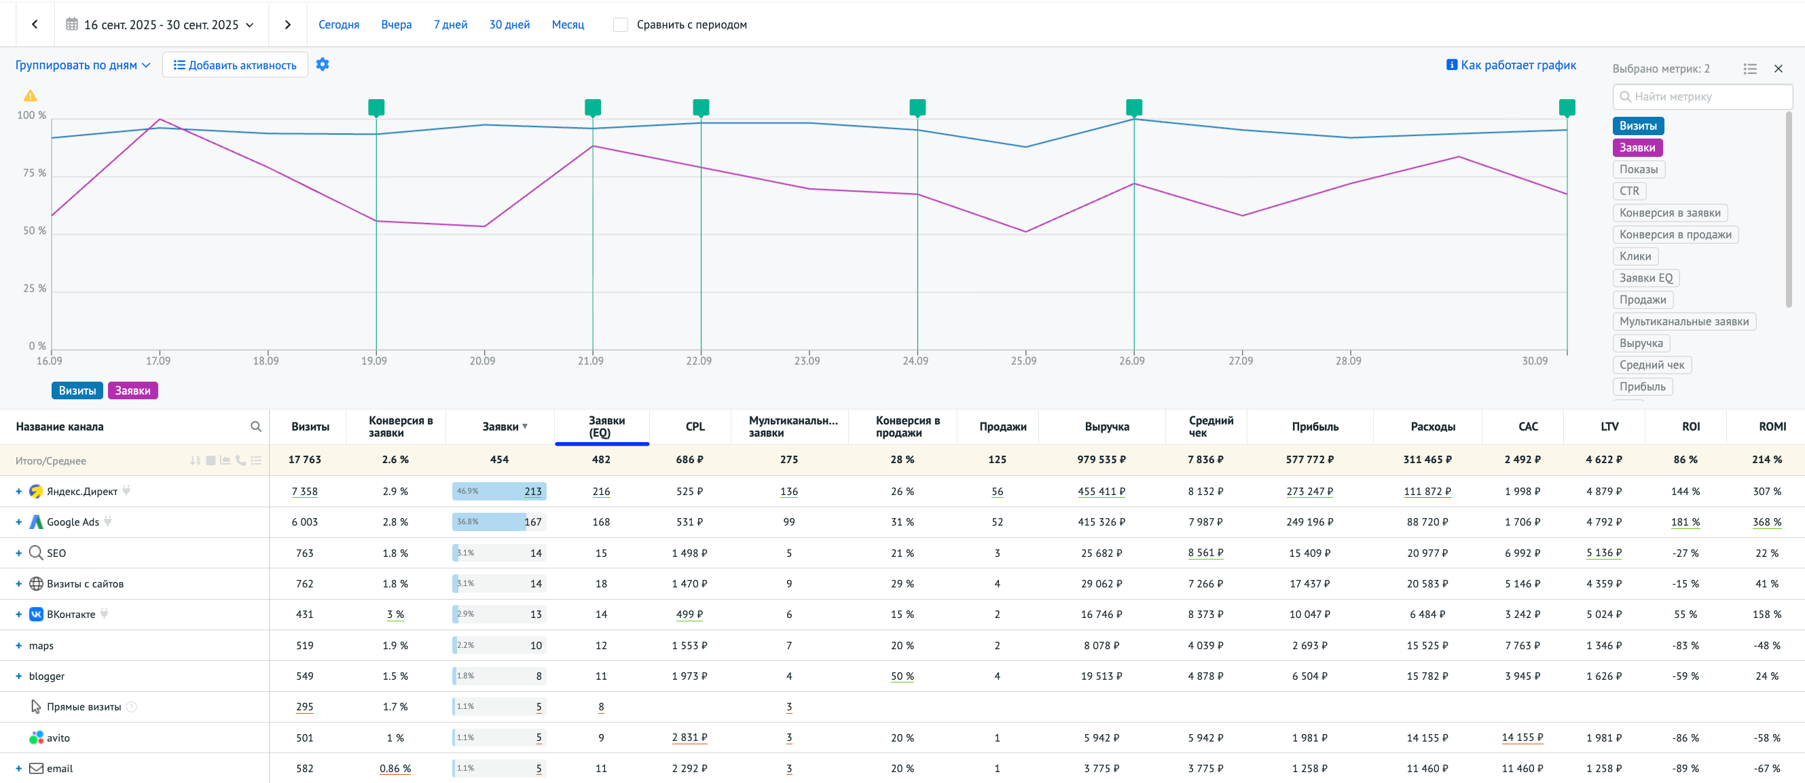Image resolution: width=1805 pixels, height=783 pixels.
Task: Go to next date period arrow
Action: 287,24
